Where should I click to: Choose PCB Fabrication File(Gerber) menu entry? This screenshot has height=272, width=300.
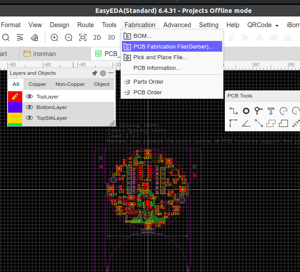[173, 46]
